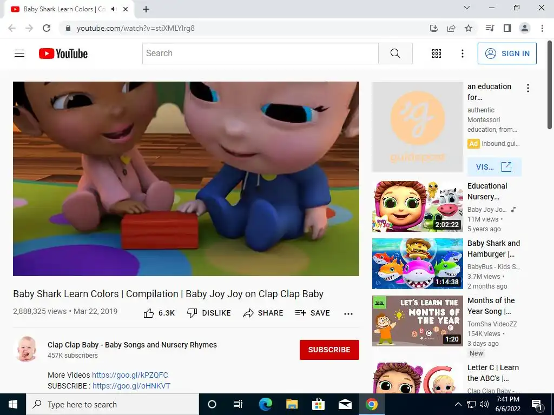554x415 pixels.
Task: Open Educational Nursery video thumbnail
Action: [417, 206]
